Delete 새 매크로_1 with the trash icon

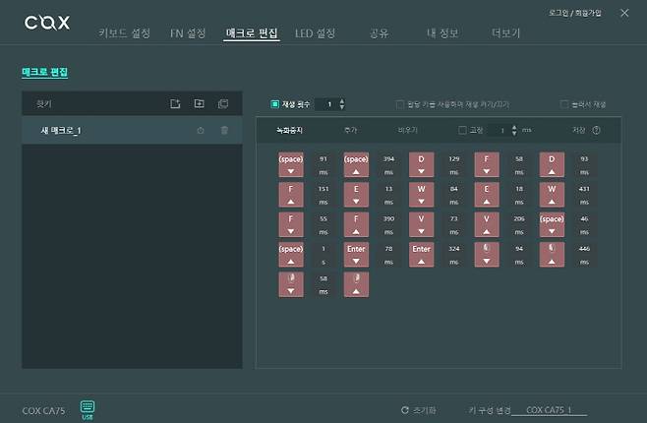point(224,130)
